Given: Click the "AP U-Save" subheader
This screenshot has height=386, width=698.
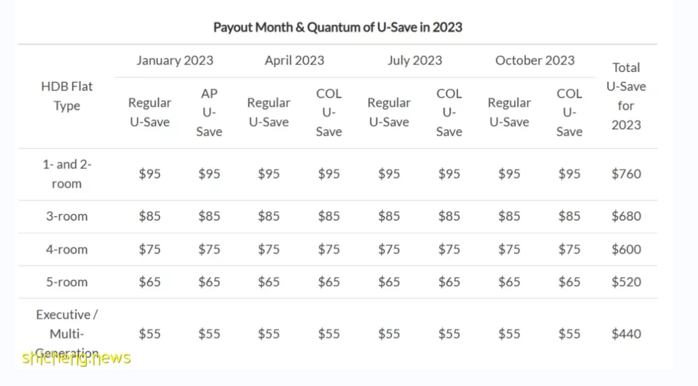Looking at the screenshot, I should click(x=209, y=112).
